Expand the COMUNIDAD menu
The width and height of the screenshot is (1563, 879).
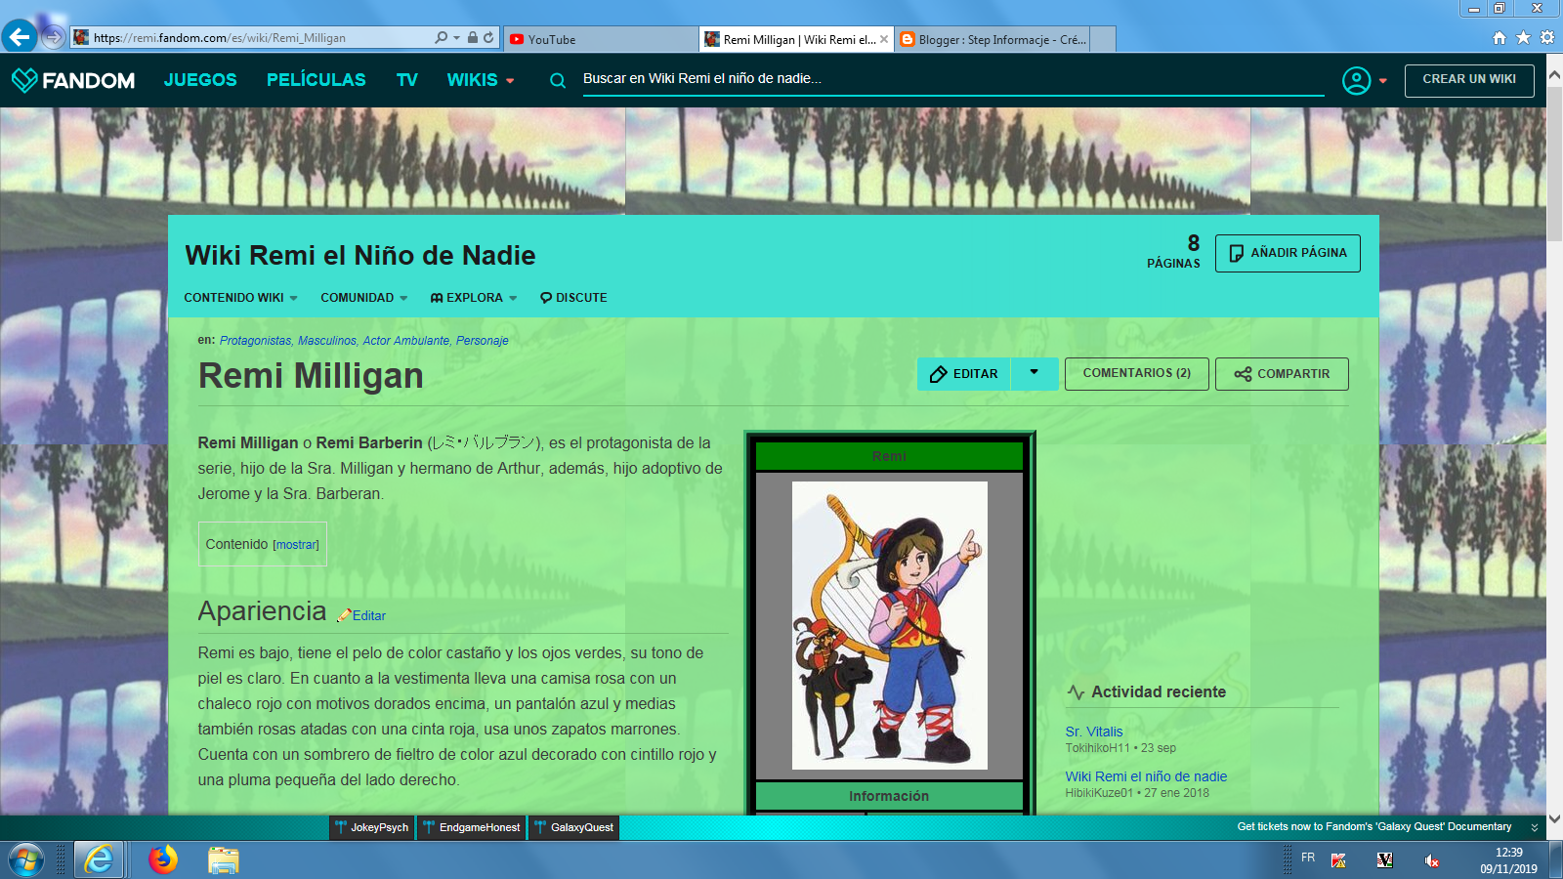point(364,298)
